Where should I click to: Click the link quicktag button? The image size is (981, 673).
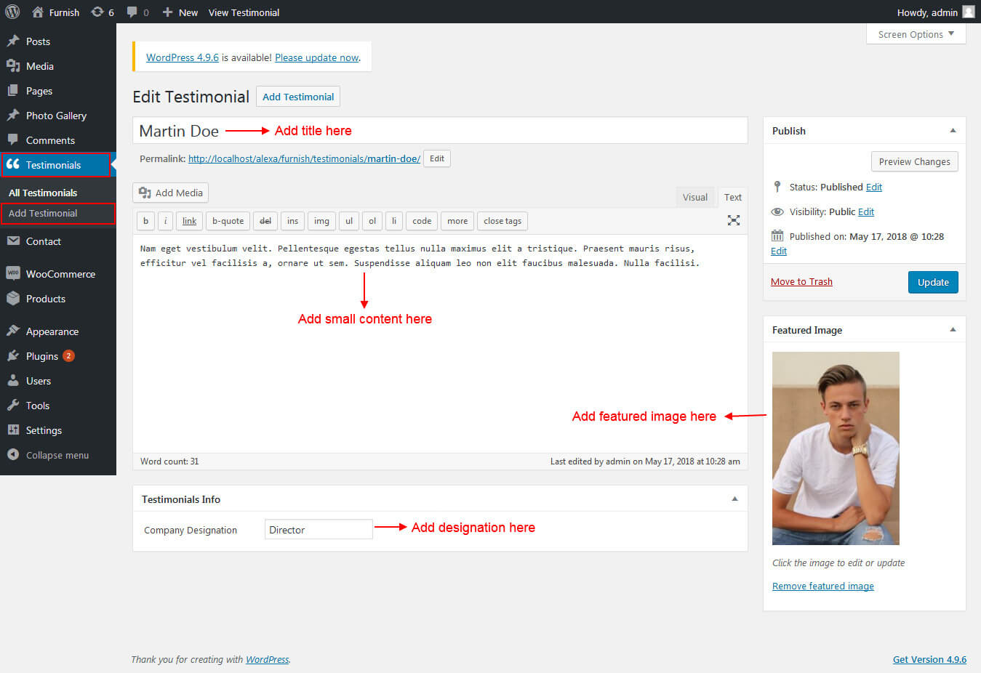[189, 221]
